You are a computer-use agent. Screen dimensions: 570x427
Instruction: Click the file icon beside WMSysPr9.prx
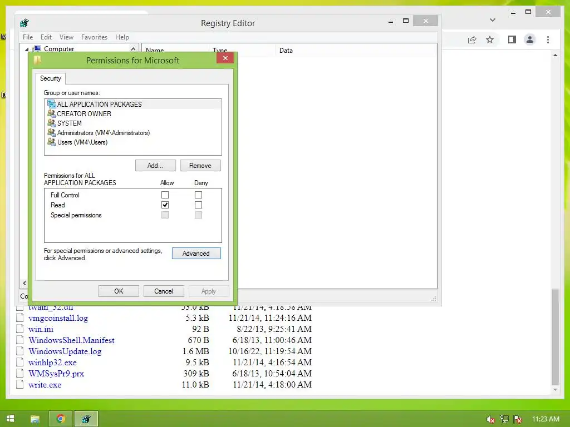[19, 373]
